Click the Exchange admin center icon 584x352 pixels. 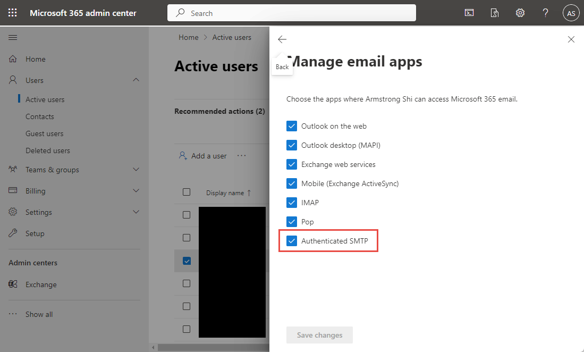point(13,284)
